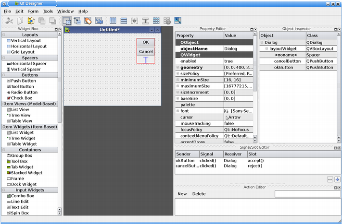Apply Lay Out Horizontally from toolbar
The width and height of the screenshot is (342, 224).
(113, 21)
